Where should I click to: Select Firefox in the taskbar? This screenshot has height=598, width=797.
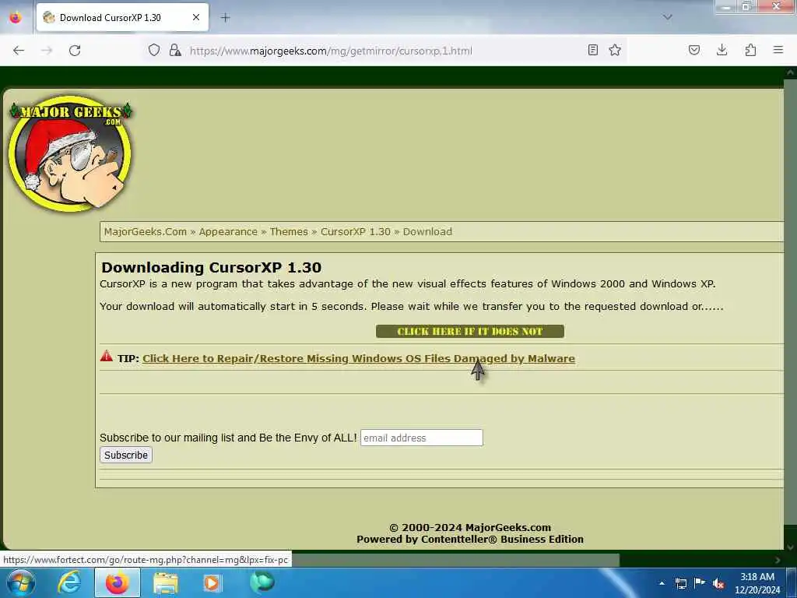[117, 583]
